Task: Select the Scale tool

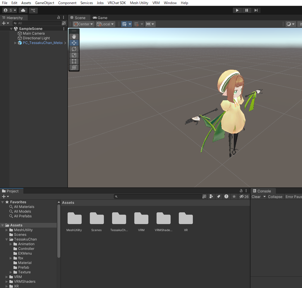Action: pyautogui.click(x=74, y=55)
